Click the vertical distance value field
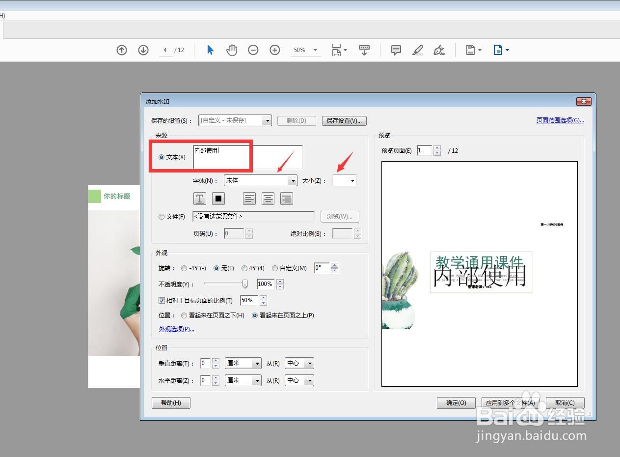The height and width of the screenshot is (457, 620). tap(206, 363)
